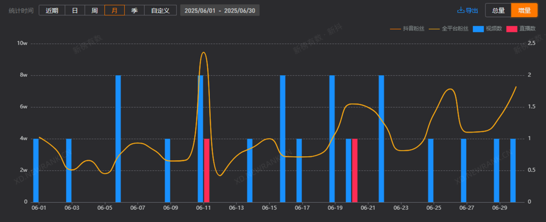This screenshot has height=222, width=546.
Task: Click the blue video bar at 06-01
Action: 36,170
